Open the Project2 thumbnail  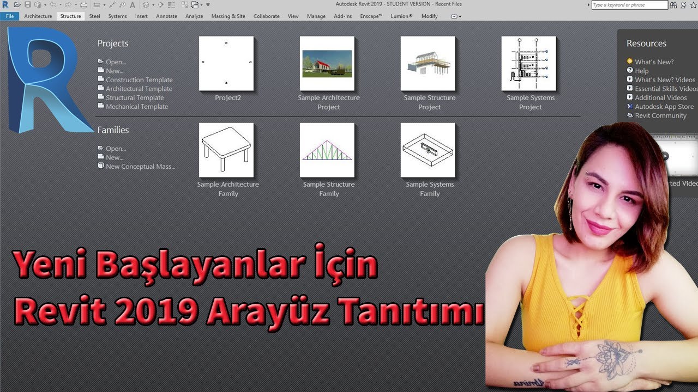click(x=226, y=64)
